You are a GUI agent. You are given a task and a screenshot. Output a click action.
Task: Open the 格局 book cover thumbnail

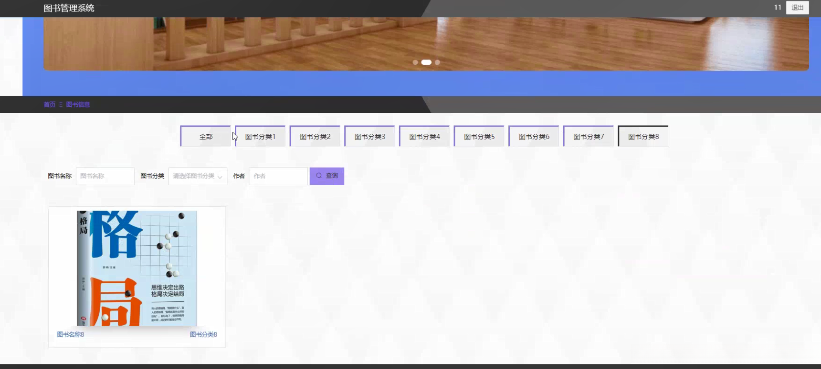tap(137, 269)
